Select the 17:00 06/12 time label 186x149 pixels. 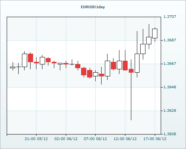coord(155,139)
